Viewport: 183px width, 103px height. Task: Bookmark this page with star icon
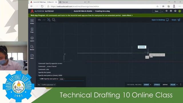[158, 6]
